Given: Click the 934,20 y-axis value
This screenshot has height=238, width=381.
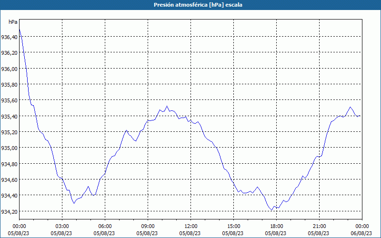Looking at the screenshot, I should 9,211.
